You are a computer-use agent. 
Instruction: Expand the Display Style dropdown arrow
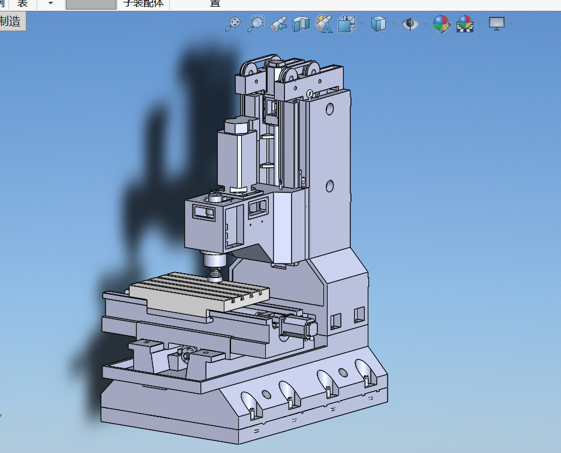pos(394,25)
